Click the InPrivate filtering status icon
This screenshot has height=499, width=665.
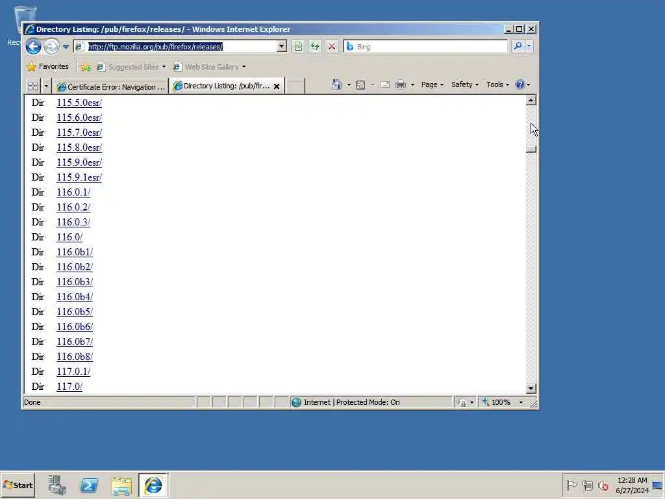click(x=462, y=402)
